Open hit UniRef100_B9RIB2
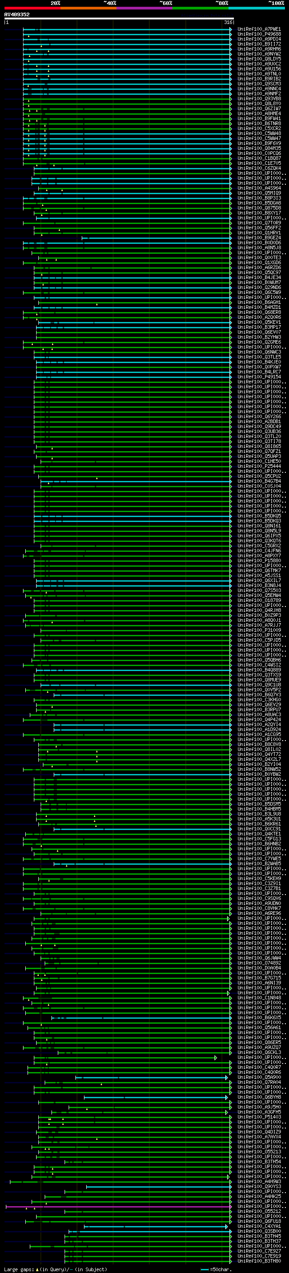The width and height of the screenshot is (289, 1273). (x=259, y=79)
